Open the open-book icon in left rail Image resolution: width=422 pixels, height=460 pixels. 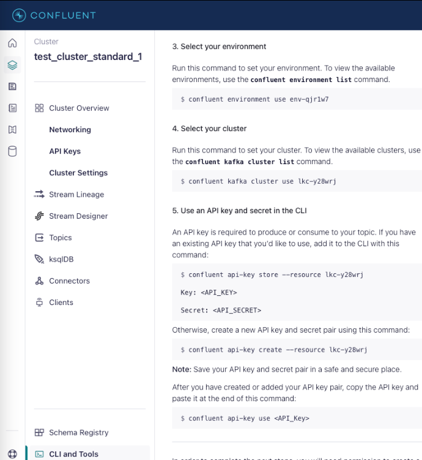tap(12, 129)
